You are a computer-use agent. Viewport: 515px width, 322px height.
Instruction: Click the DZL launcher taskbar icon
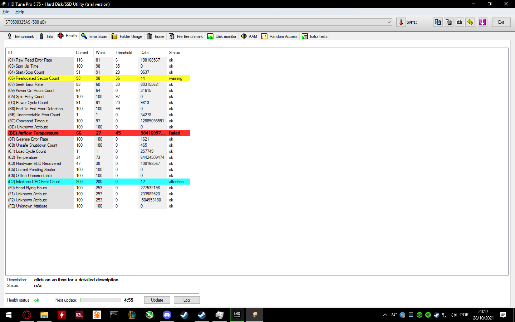click(79, 315)
